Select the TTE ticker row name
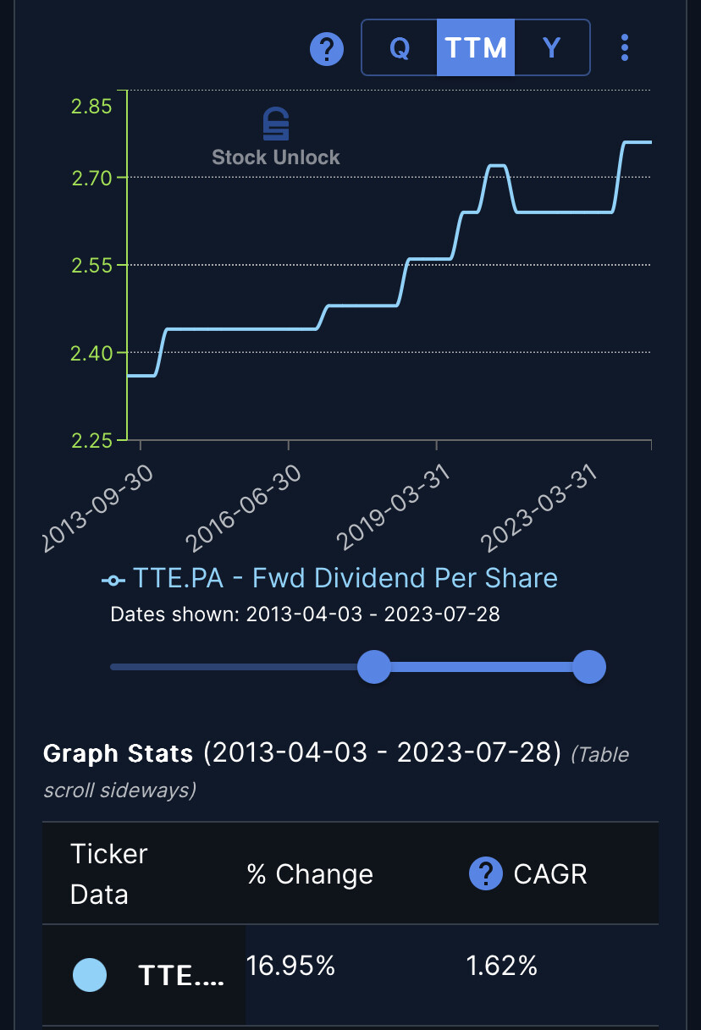 tap(182, 976)
